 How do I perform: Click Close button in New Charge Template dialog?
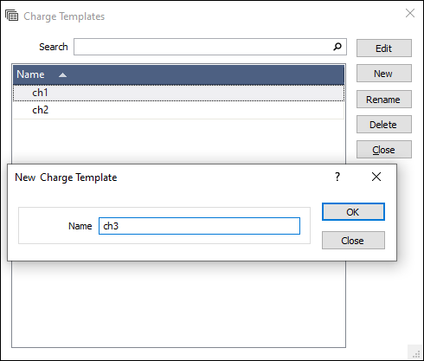(x=353, y=240)
